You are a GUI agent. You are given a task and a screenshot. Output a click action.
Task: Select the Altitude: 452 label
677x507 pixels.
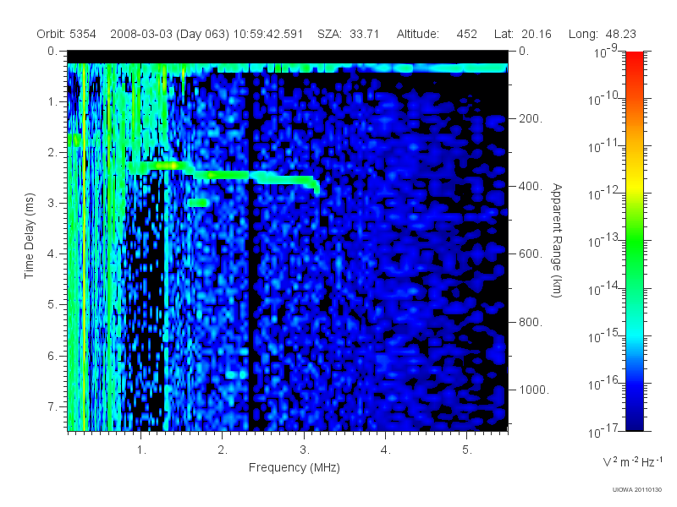pyautogui.click(x=437, y=34)
